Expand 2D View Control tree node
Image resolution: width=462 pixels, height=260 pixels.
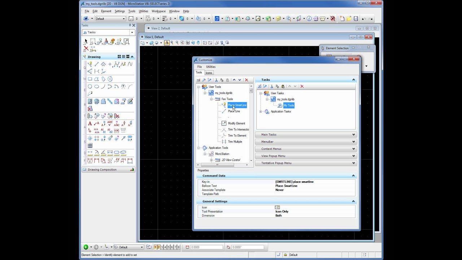click(x=211, y=160)
